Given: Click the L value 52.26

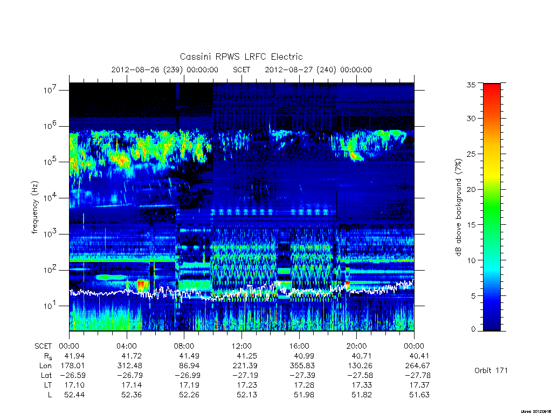Looking at the screenshot, I should pos(189,395).
